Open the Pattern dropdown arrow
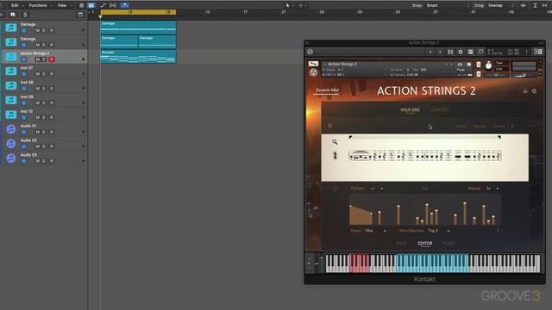552x310 pixels. pos(382,189)
